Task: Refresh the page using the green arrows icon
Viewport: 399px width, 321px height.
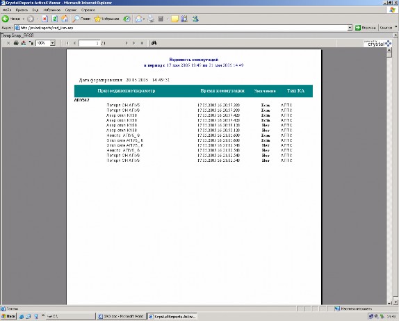Action: point(54,19)
